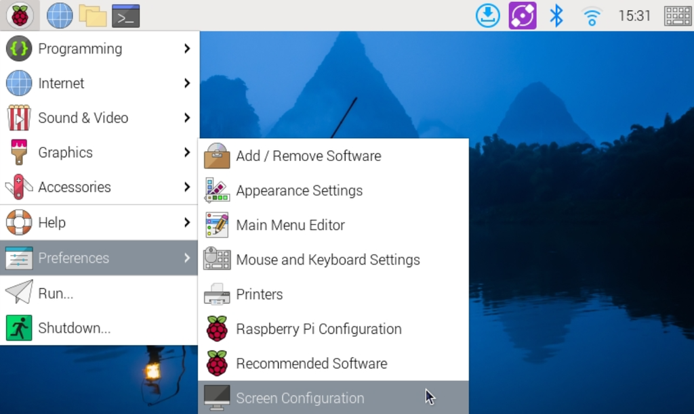The image size is (694, 414).
Task: Select "Raspberry Pi Configuration"
Action: click(319, 329)
